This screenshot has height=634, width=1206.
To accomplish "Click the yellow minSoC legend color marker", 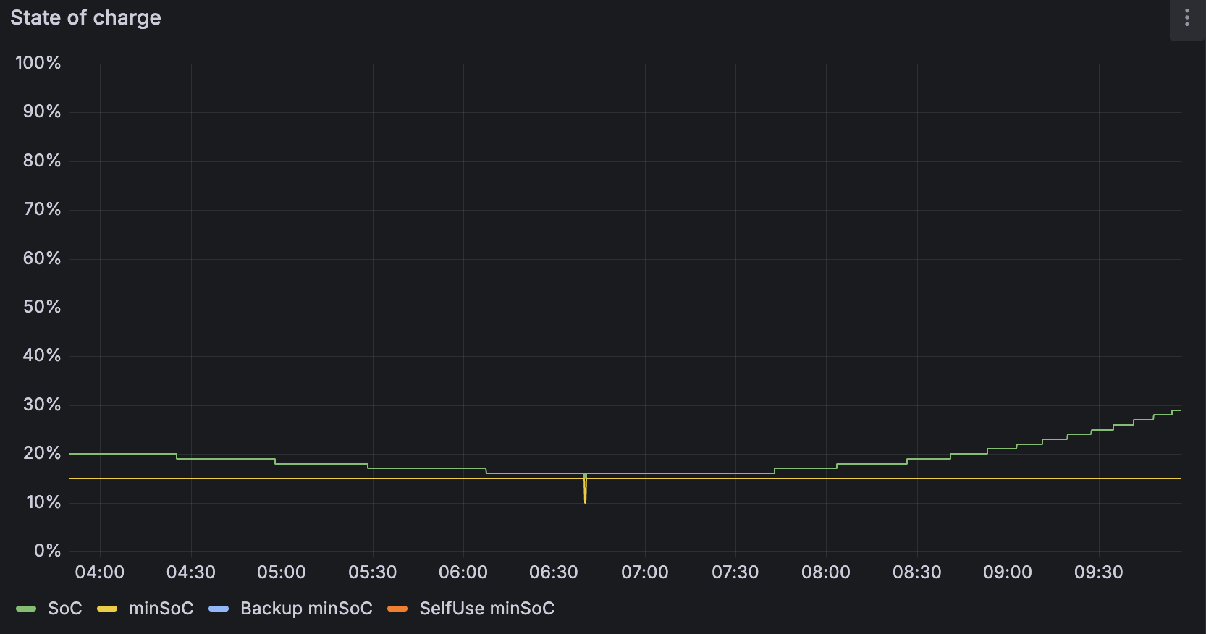I will click(107, 609).
